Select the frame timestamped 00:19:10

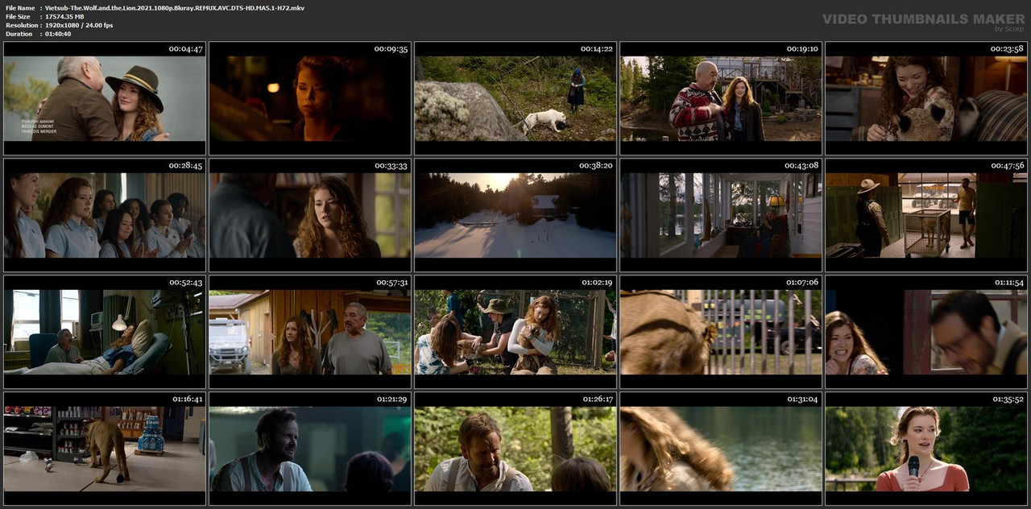tap(721, 98)
